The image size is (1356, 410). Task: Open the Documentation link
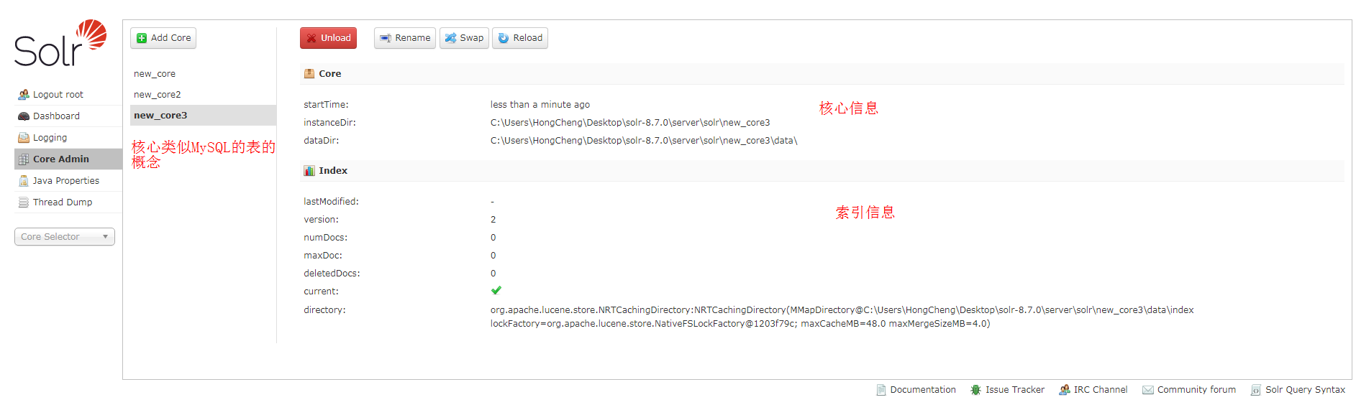(916, 390)
